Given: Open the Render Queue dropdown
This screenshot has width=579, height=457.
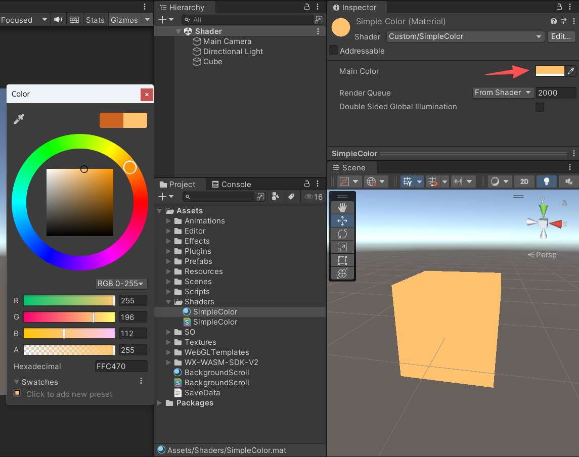Looking at the screenshot, I should pyautogui.click(x=503, y=93).
